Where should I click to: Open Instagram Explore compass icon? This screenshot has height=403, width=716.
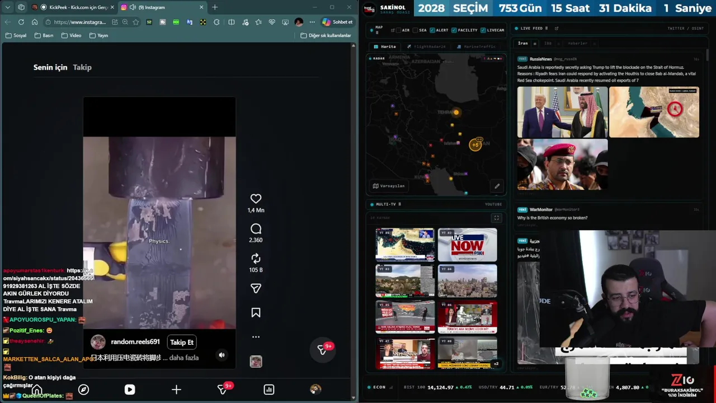[83, 390]
